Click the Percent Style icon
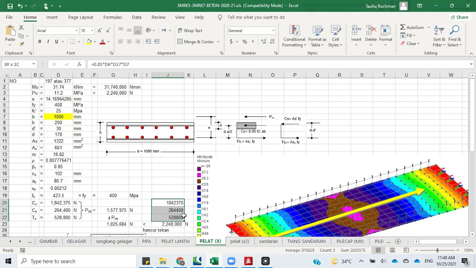Viewport: 476px width, 268px height. click(245, 42)
